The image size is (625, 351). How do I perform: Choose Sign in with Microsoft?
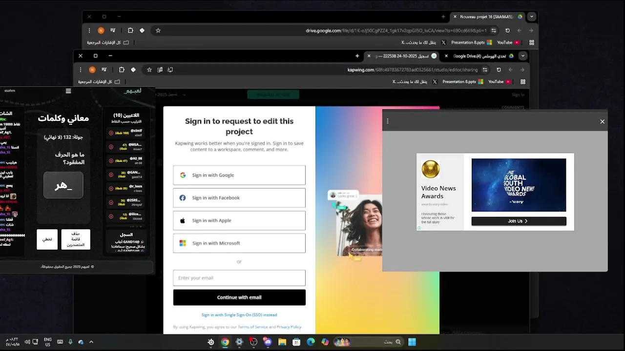coord(239,243)
